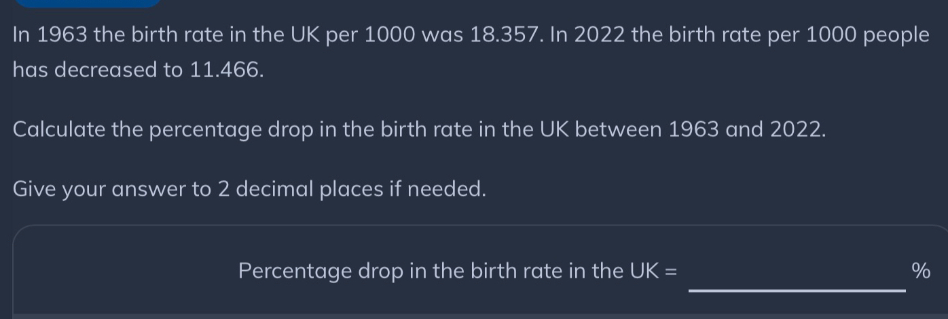Viewport: 948px width, 319px height.
Task: Click the blue button at the top-left edge
Action: (x=87, y=3)
